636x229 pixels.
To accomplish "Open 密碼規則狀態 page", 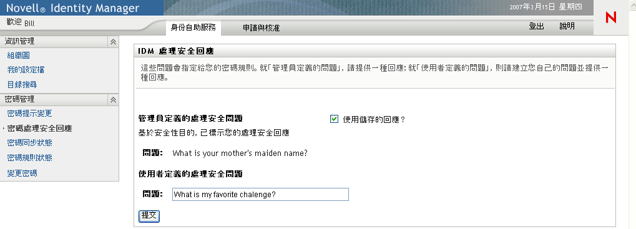I will point(29,158).
